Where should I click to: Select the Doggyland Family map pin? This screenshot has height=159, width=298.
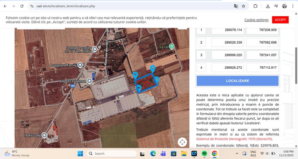80,65
